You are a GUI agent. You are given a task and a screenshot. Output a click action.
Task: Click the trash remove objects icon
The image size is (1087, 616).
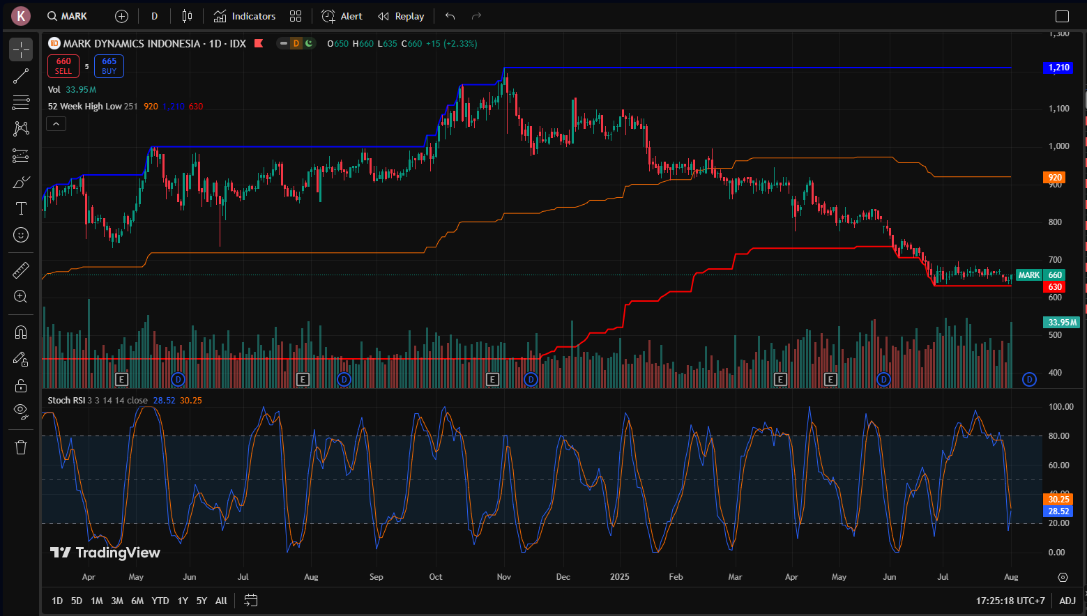point(21,447)
